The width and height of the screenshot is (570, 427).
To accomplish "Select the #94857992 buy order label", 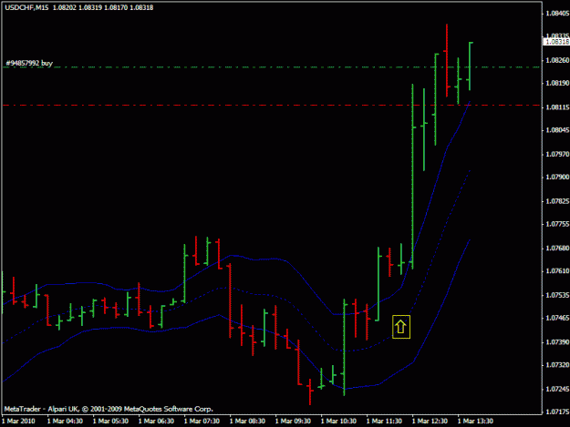I will click(29, 63).
